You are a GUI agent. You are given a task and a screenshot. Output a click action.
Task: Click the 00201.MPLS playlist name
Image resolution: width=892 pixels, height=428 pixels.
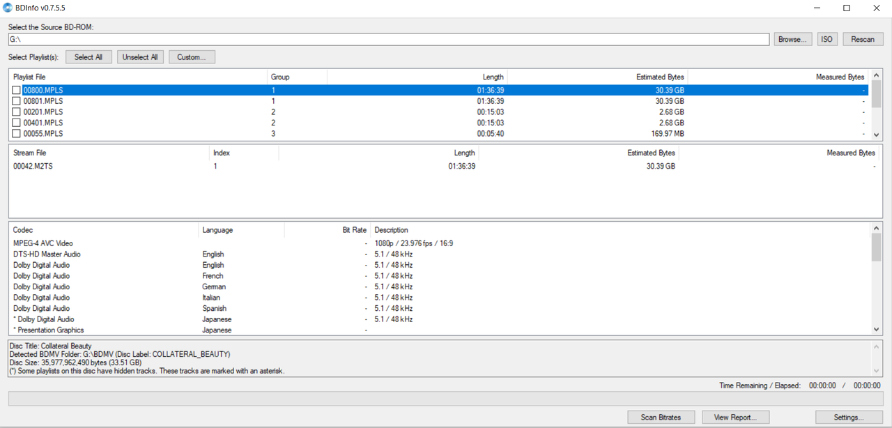[x=43, y=112]
